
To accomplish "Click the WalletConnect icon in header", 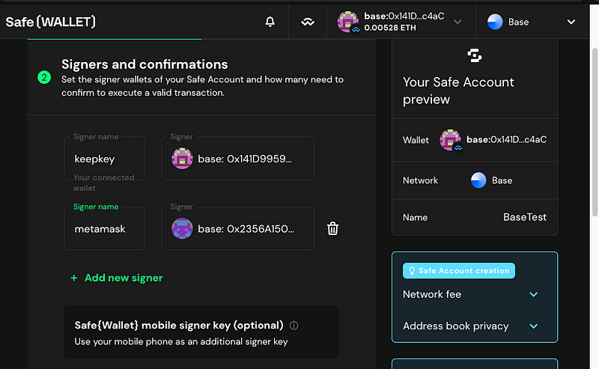I will [308, 22].
